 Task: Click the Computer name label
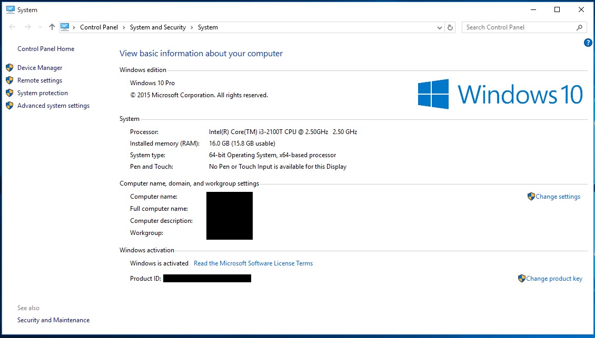pyautogui.click(x=154, y=197)
